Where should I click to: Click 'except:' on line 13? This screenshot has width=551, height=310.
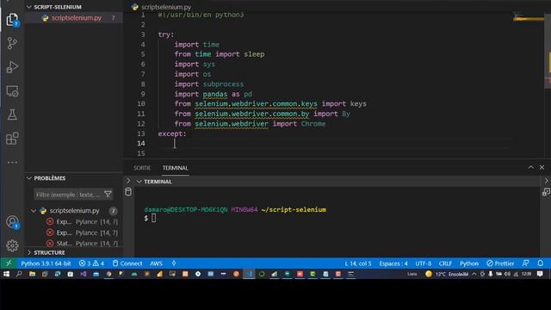point(172,133)
